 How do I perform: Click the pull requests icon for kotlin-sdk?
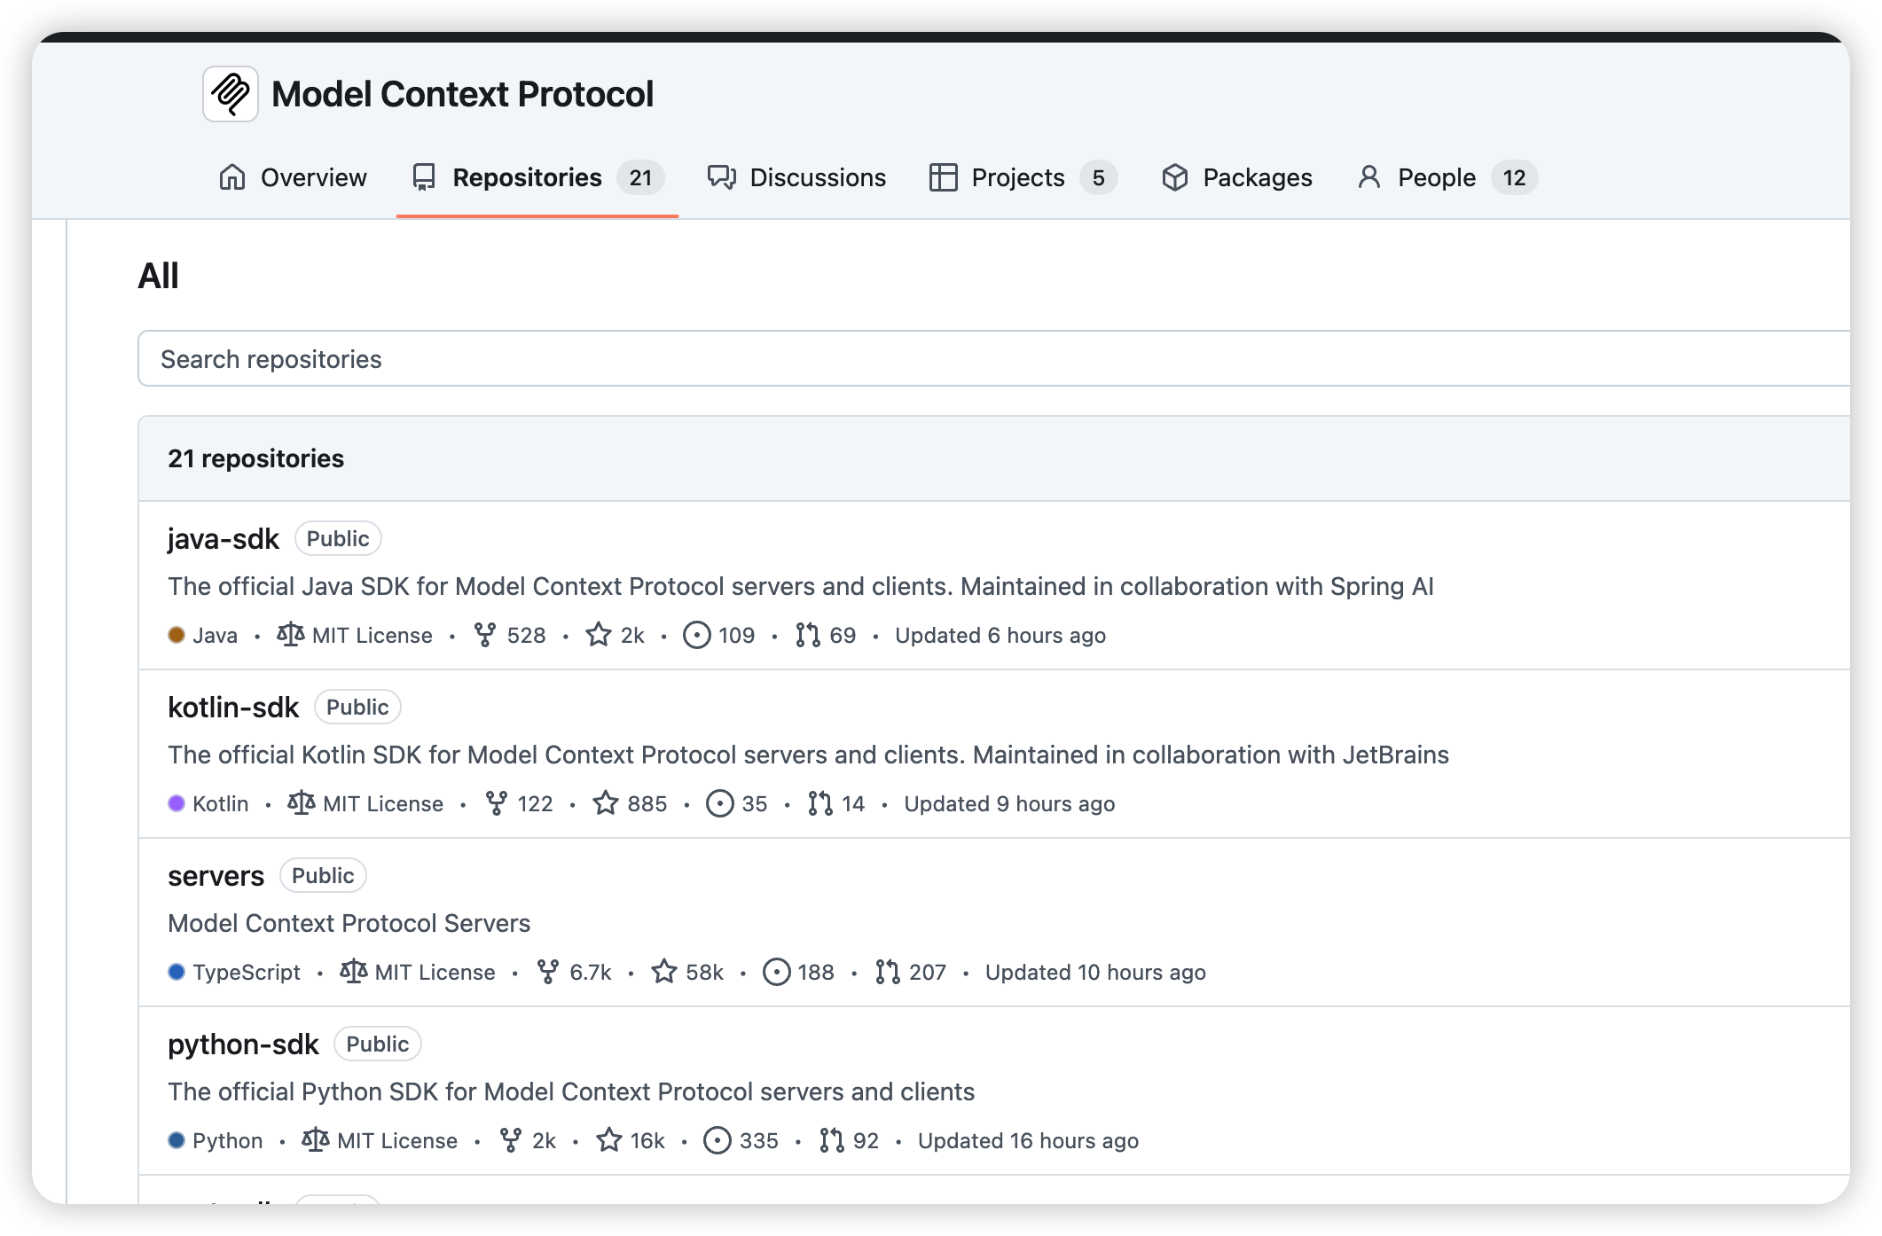coord(820,803)
